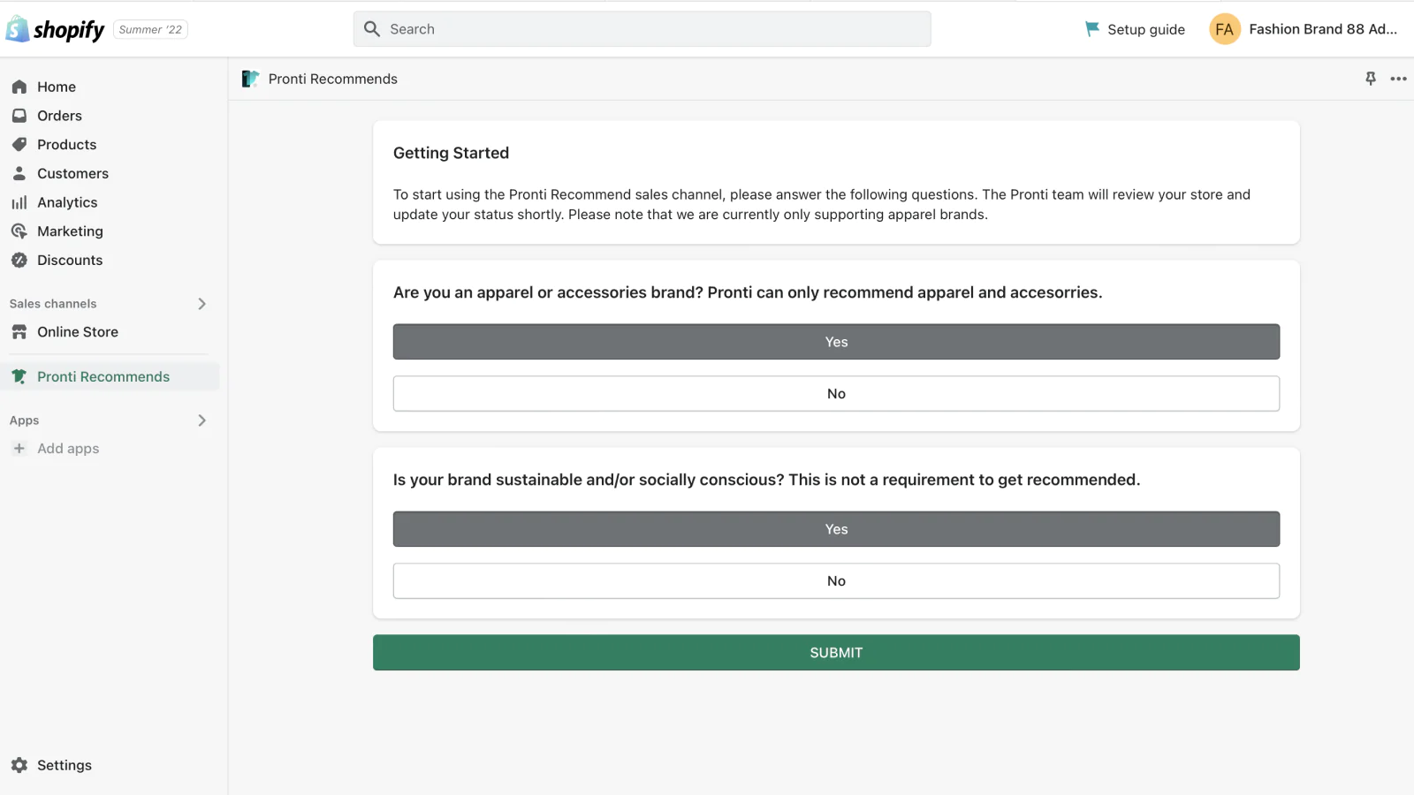Choose Yes for sustainable brand question

[836, 529]
